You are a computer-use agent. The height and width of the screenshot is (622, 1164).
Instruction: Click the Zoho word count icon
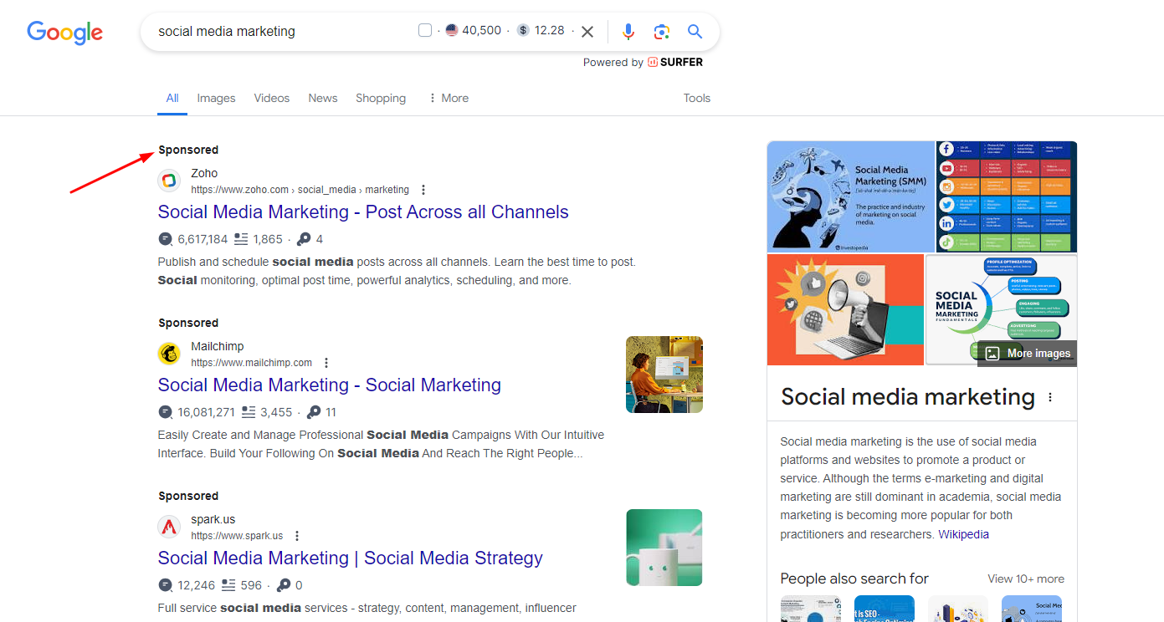(241, 239)
